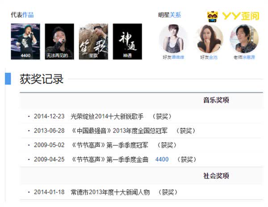Screen dimensions: 268x207
Task: Click the second 好友 circular avatar
Action: (209, 38)
